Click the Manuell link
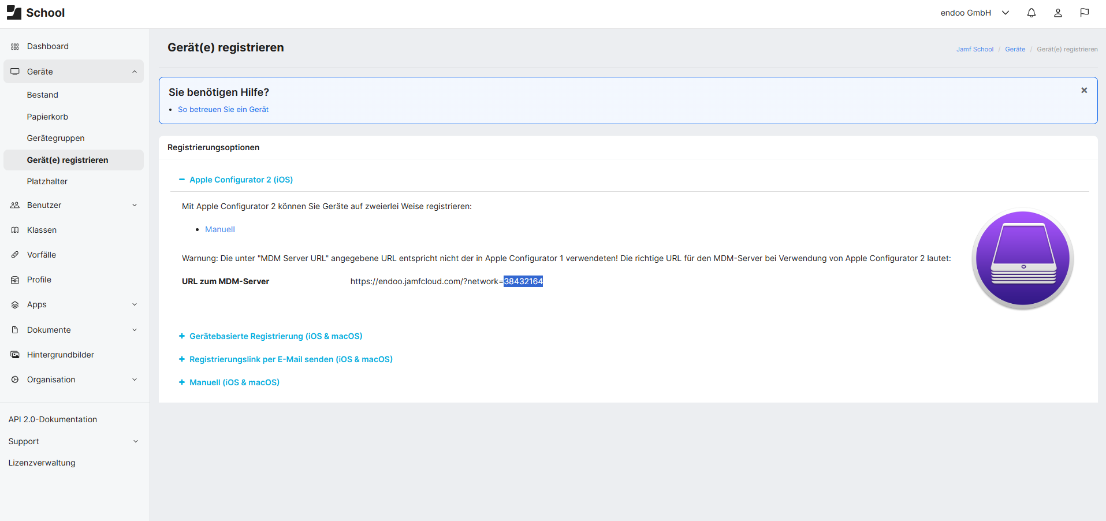Viewport: 1106px width, 521px height. click(220, 229)
